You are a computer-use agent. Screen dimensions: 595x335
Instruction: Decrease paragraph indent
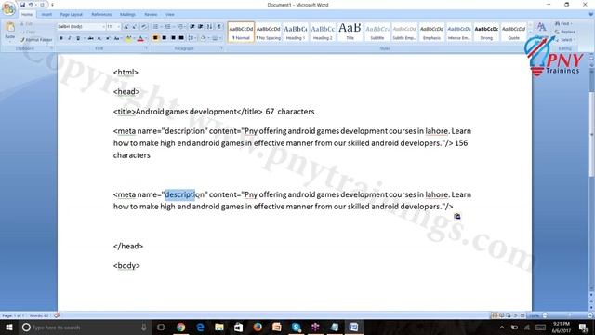pyautogui.click(x=192, y=27)
